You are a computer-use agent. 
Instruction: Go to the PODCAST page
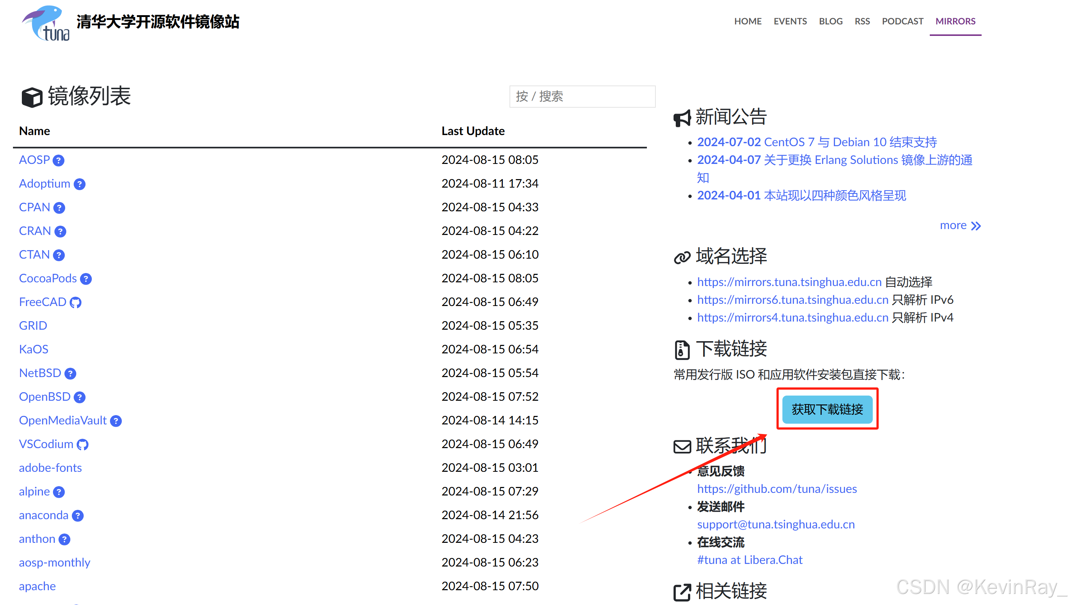[902, 21]
